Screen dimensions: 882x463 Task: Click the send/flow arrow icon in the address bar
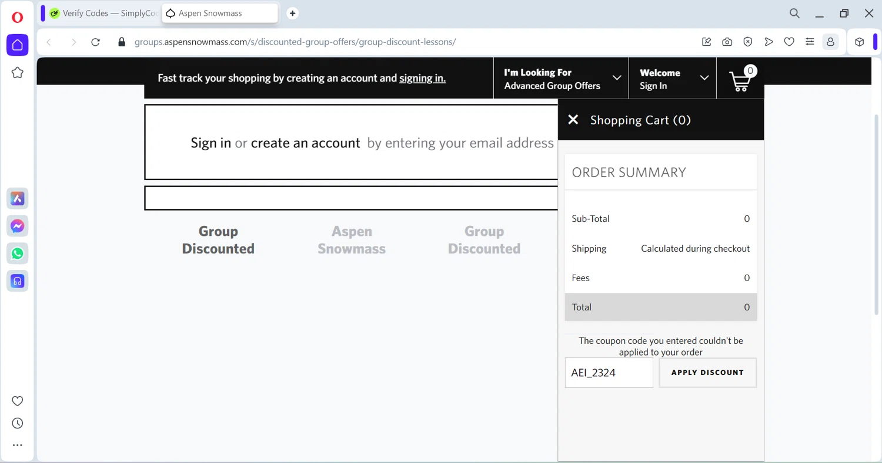click(x=769, y=42)
